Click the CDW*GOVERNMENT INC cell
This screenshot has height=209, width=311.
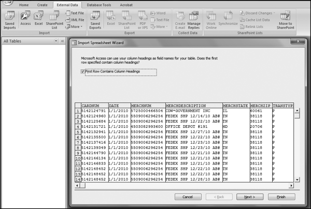click(x=194, y=111)
